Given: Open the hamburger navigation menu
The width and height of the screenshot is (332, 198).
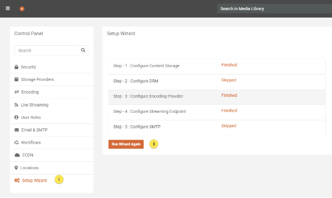Looking at the screenshot, I should pyautogui.click(x=8, y=9).
